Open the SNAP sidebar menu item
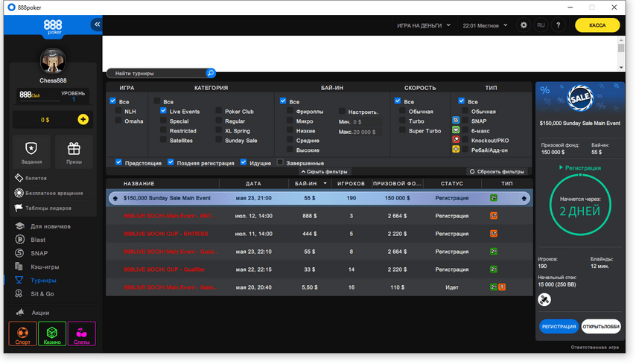 coord(39,253)
